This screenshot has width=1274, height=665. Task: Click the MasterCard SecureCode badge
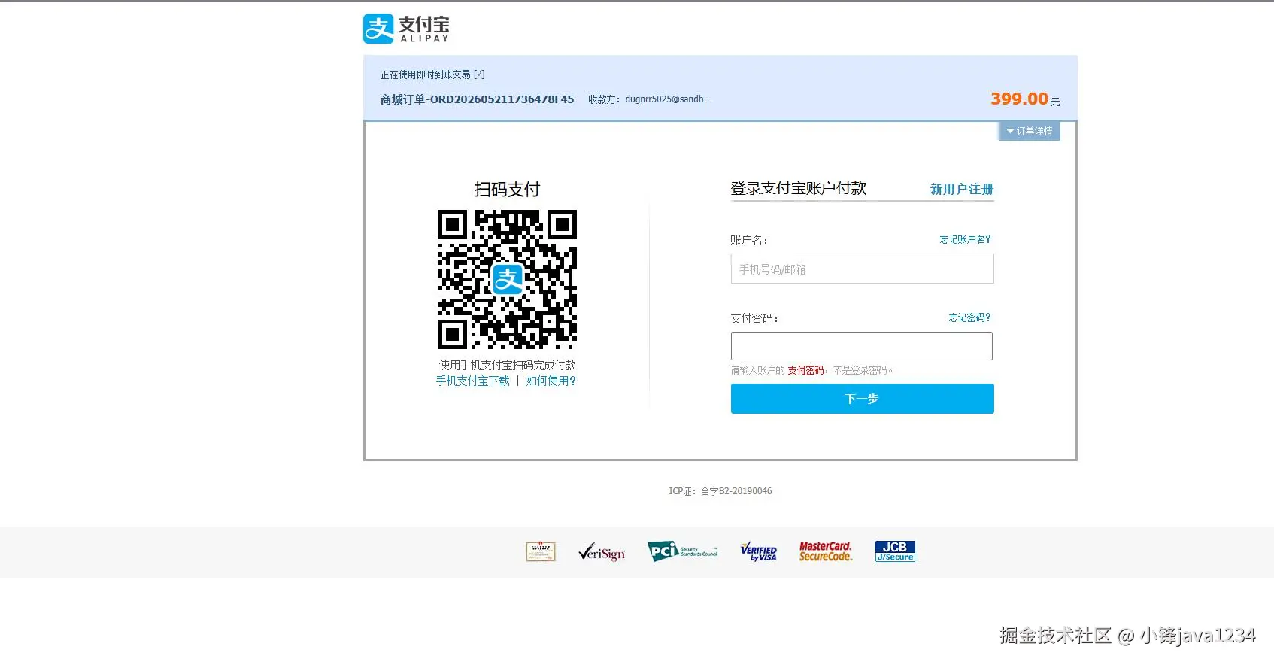pos(825,551)
